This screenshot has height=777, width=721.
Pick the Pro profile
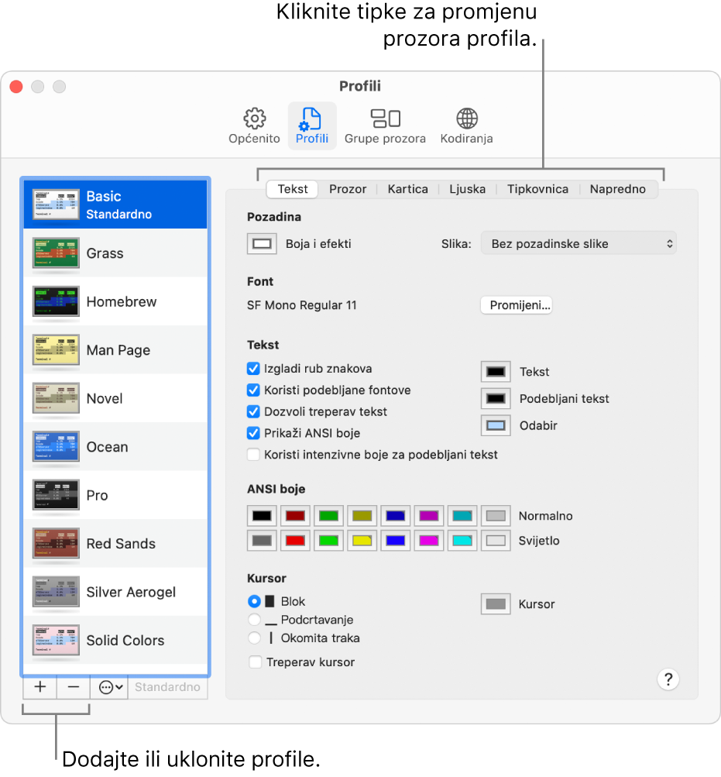pos(115,495)
